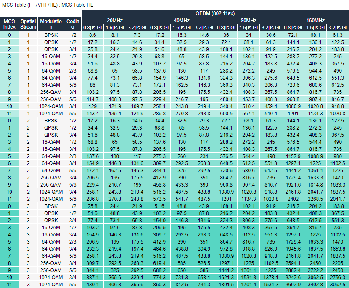Viewport: 349px width, 288px height.
Task: Click the data rate cell 8.6
Action: 93,35
